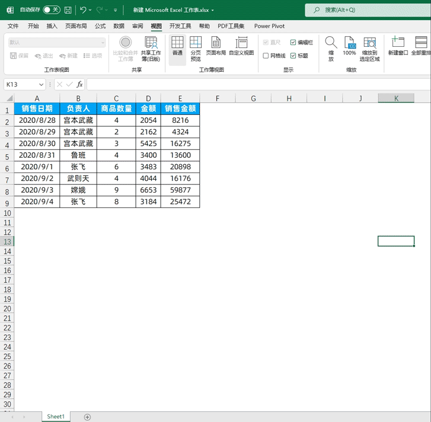This screenshot has height=422, width=431.
Task: Click the Save icon in title bar
Action: [68, 10]
